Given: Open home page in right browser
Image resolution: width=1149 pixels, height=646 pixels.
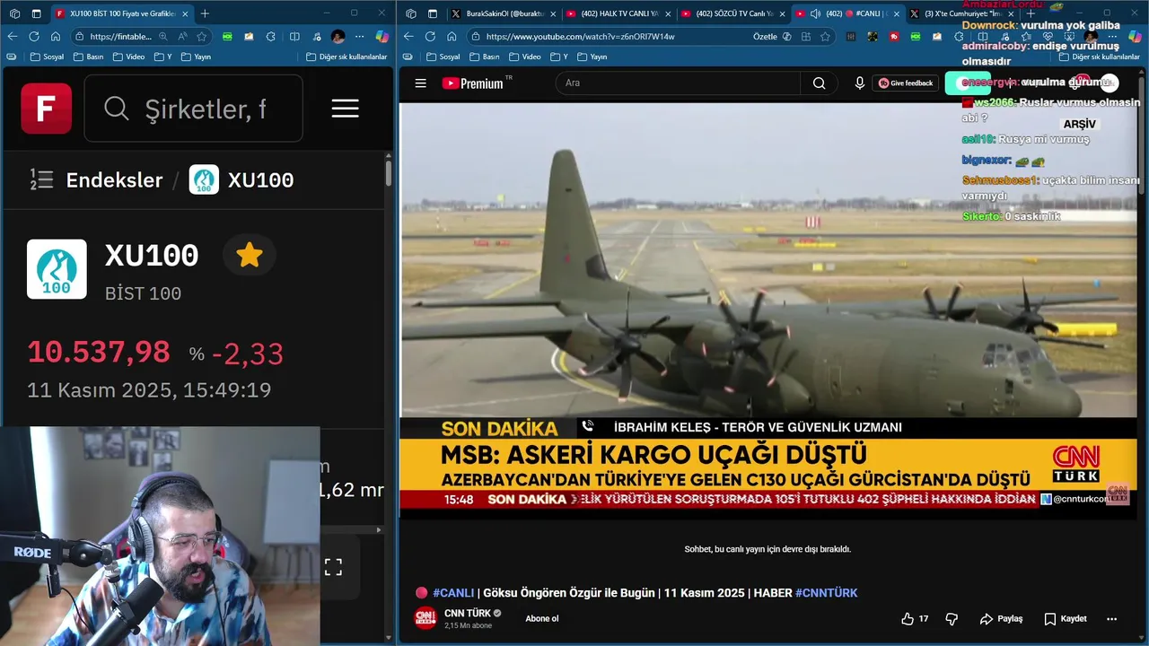Looking at the screenshot, I should tap(452, 36).
